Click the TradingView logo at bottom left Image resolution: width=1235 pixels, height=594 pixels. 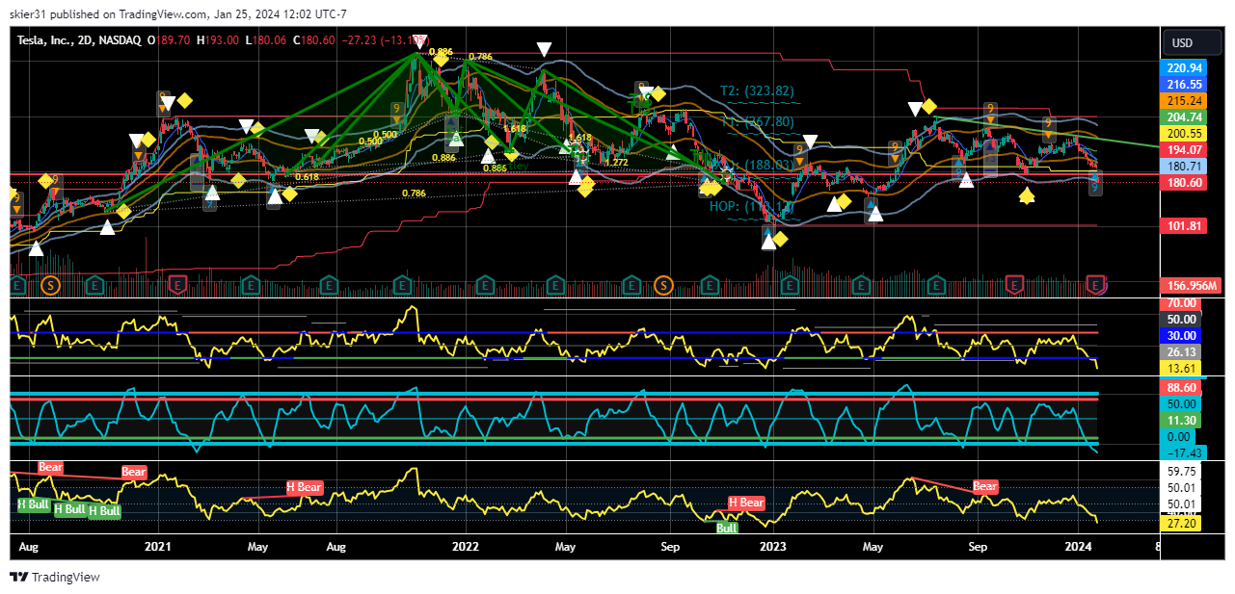coord(55,577)
